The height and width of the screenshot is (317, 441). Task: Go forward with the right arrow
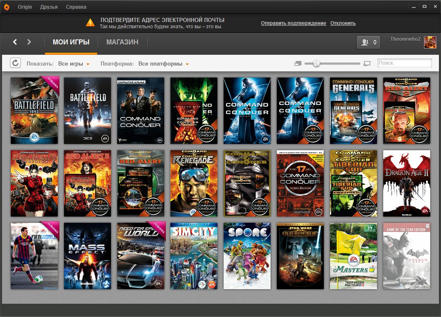click(29, 42)
